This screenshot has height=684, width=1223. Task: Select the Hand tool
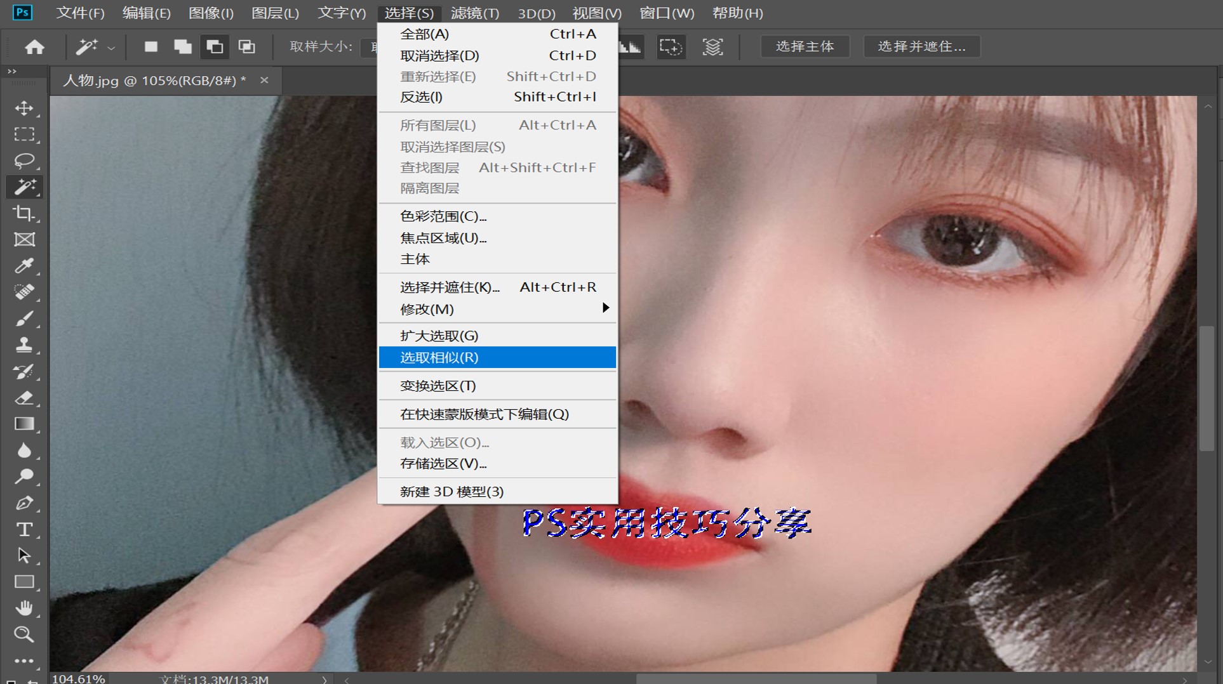[x=25, y=608]
